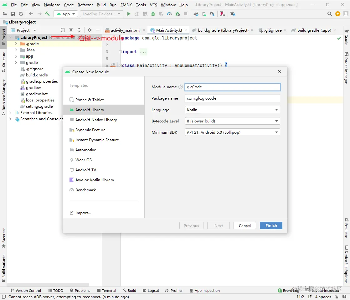Open the app run configuration dropdown
Screen dimensions: 350x300
click(66, 14)
